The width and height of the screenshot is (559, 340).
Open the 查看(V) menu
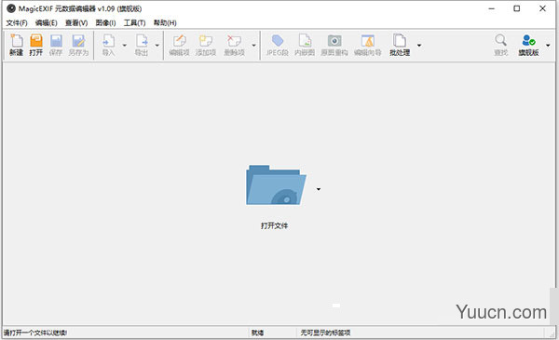[76, 22]
